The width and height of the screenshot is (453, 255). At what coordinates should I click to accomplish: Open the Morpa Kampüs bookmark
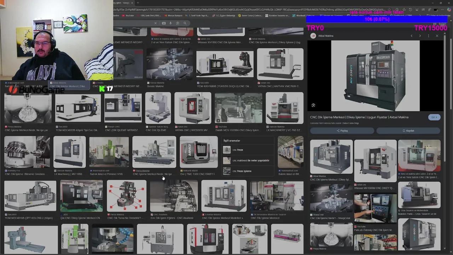(173, 16)
